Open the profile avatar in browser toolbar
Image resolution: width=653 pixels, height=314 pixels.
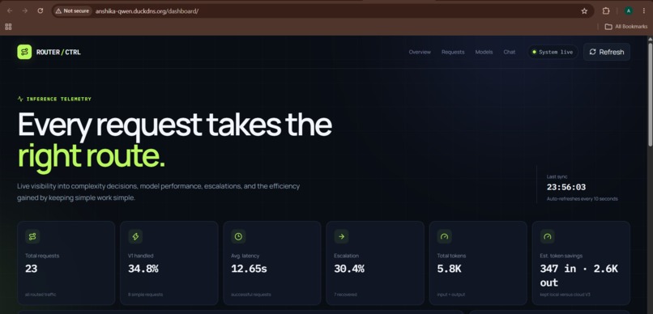tap(629, 11)
